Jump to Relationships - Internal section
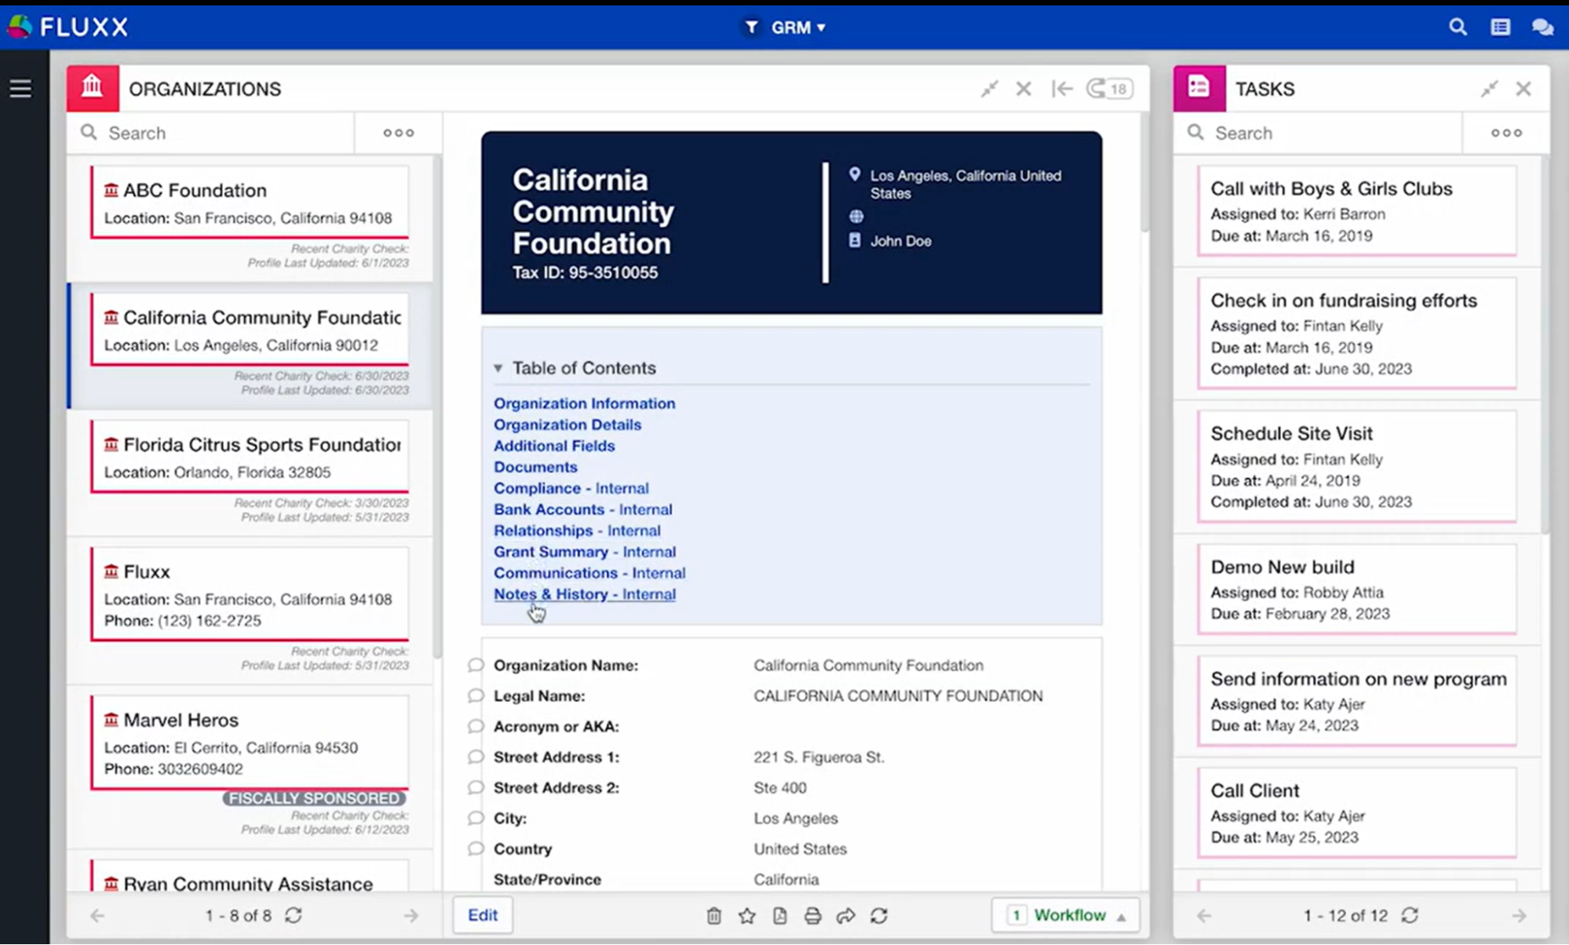Viewport: 1569px width, 945px height. coord(577,531)
